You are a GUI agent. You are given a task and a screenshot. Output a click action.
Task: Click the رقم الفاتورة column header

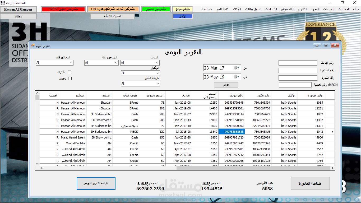pyautogui.click(x=311, y=95)
